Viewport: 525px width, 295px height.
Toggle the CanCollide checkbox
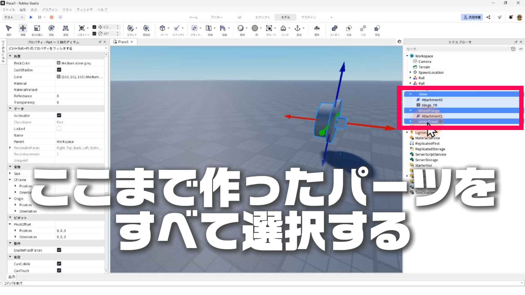[x=59, y=264]
